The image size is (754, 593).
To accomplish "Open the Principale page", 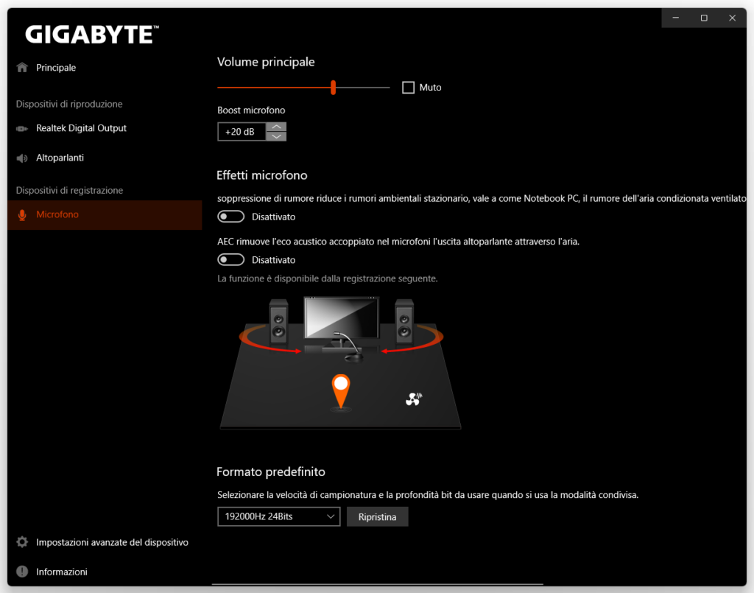I will coord(105,67).
